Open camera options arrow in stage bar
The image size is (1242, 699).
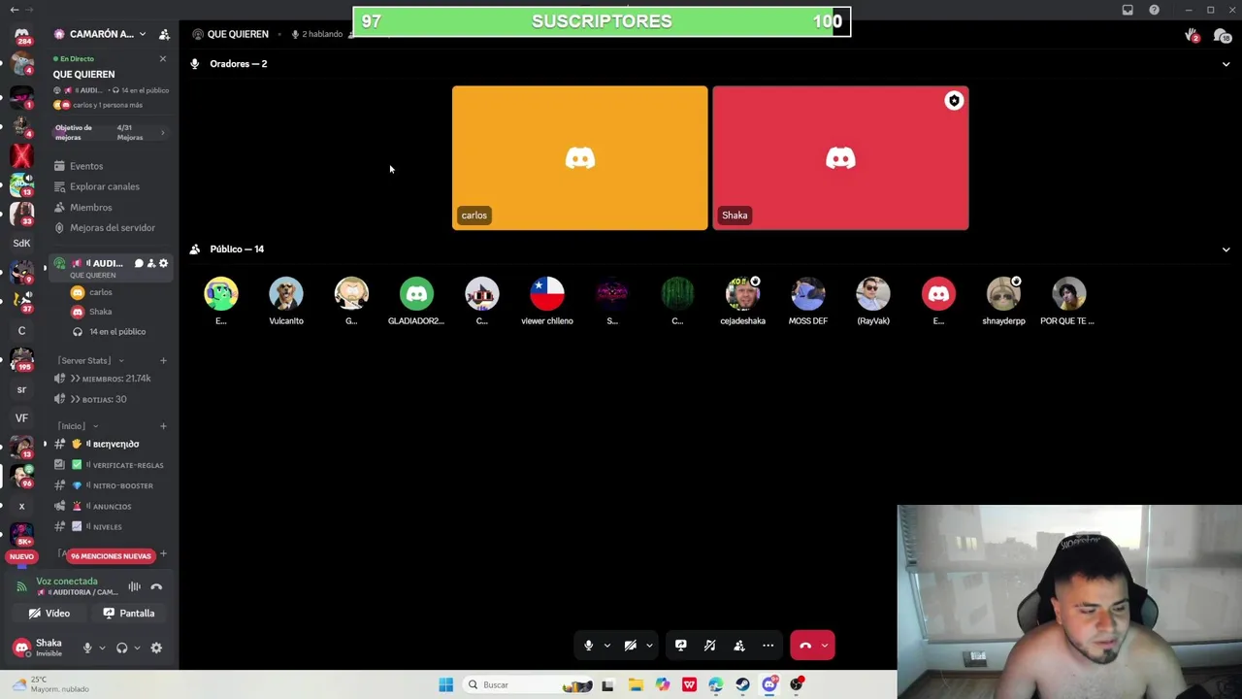pos(649,646)
